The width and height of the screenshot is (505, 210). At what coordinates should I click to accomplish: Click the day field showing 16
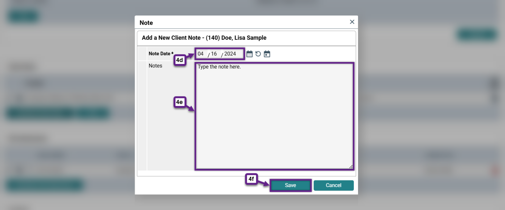coord(214,54)
